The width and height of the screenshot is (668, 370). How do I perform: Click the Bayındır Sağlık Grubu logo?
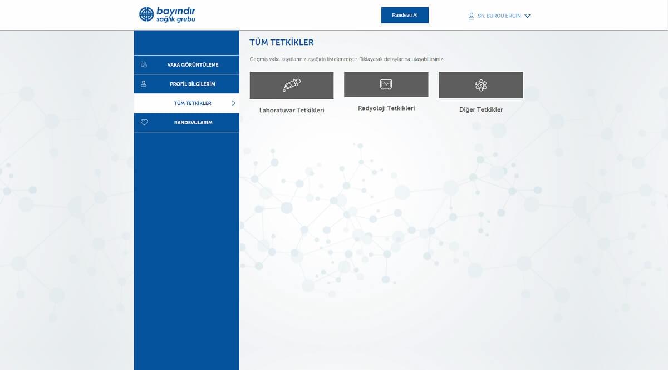[x=167, y=14]
